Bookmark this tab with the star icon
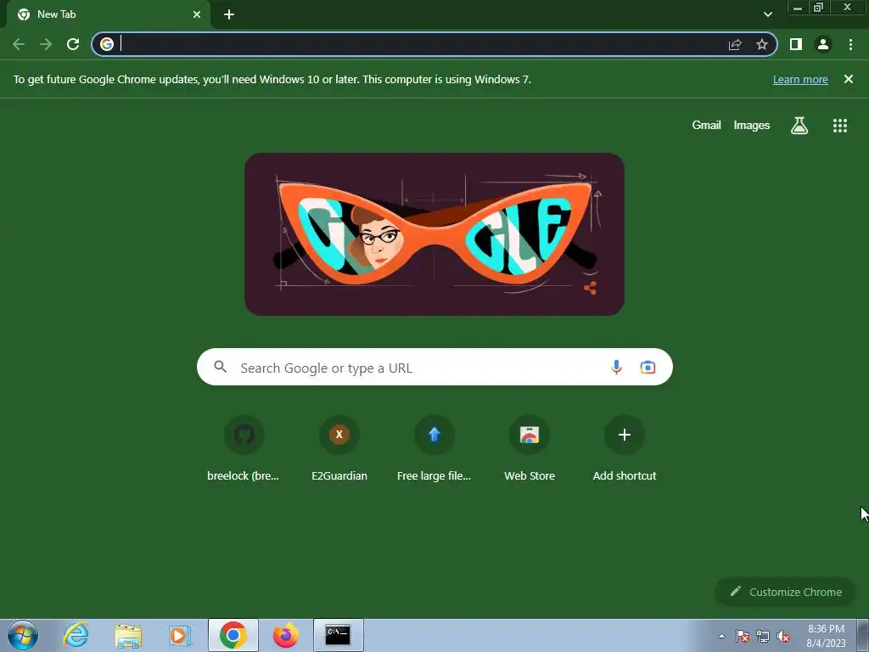 762,44
